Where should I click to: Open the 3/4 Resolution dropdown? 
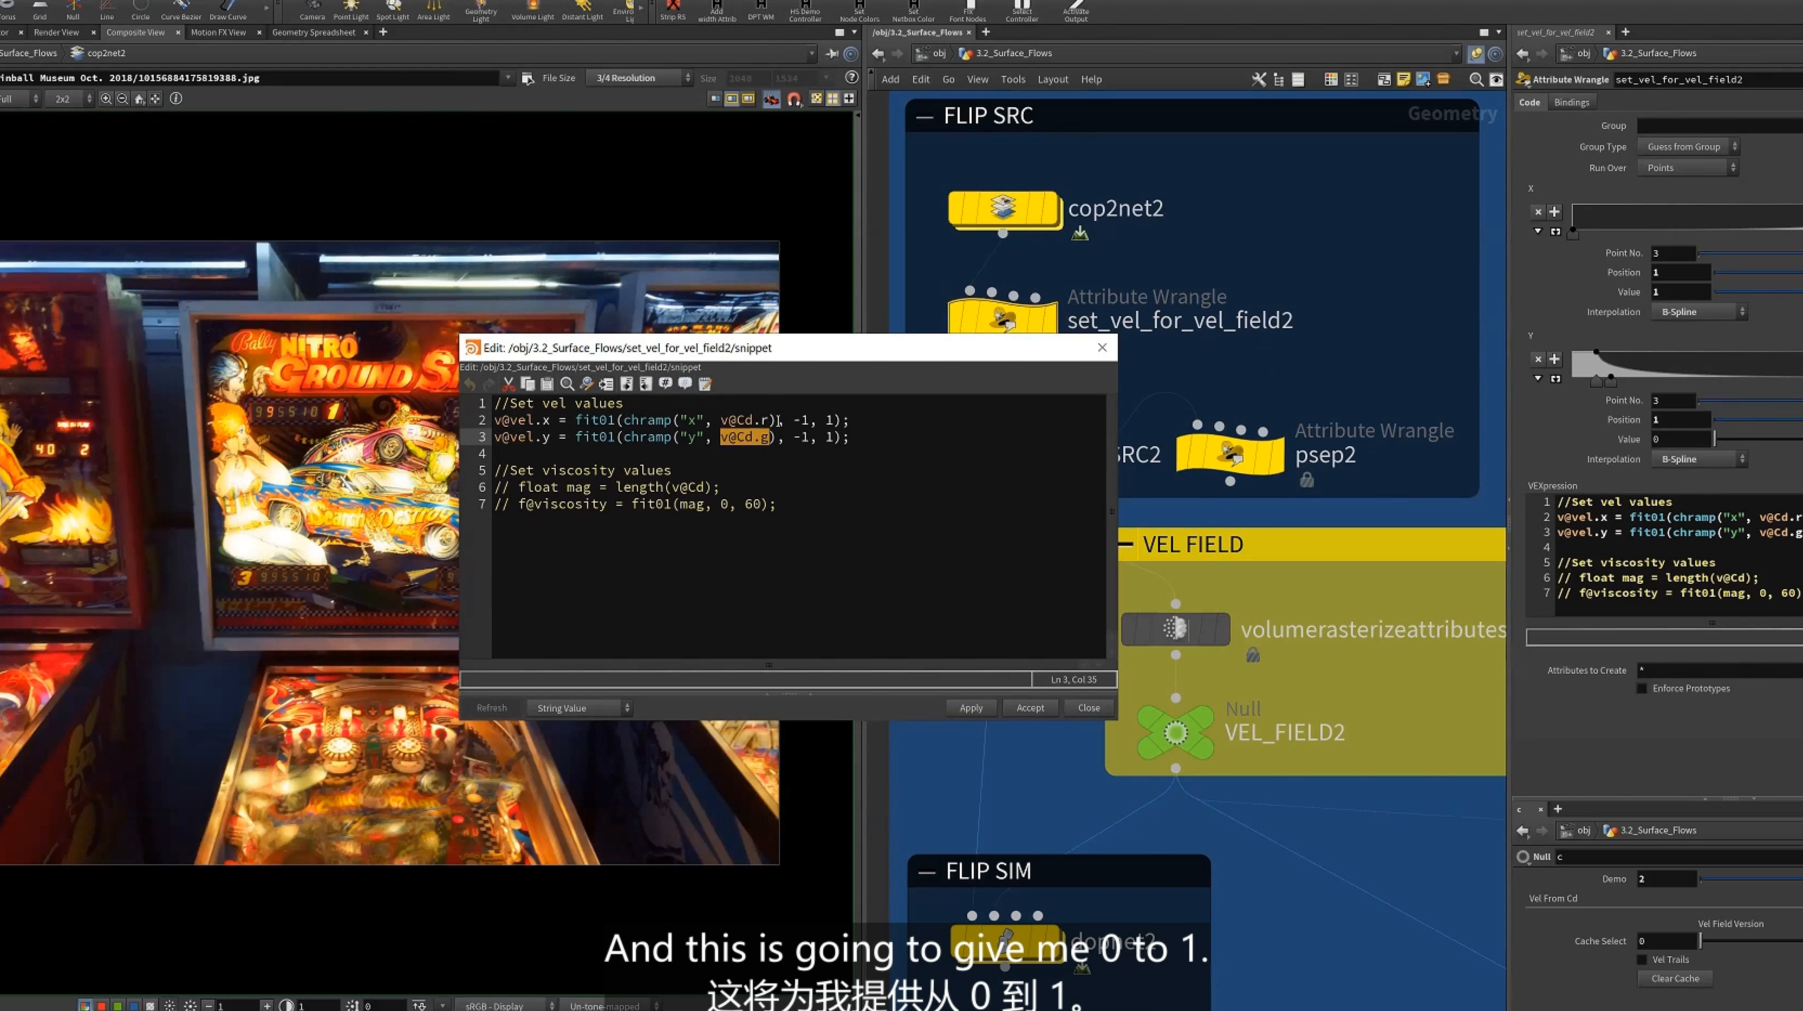(640, 77)
